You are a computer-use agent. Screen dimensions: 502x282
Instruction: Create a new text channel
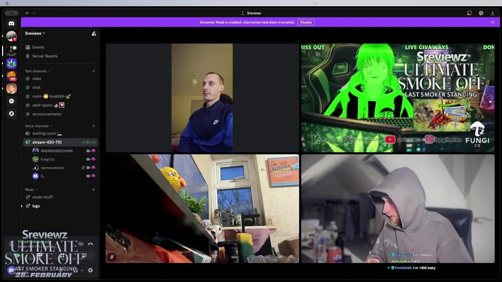pyautogui.click(x=93, y=71)
